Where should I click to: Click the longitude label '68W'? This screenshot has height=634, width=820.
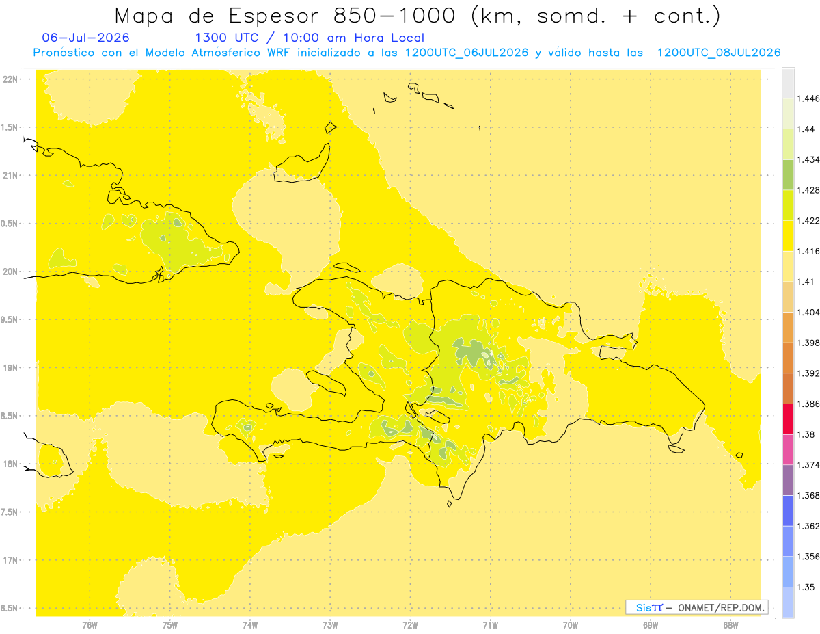point(730,624)
